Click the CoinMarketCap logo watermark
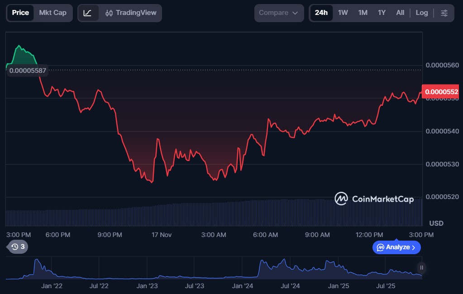Viewport: 463px width, 294px height. pos(374,199)
